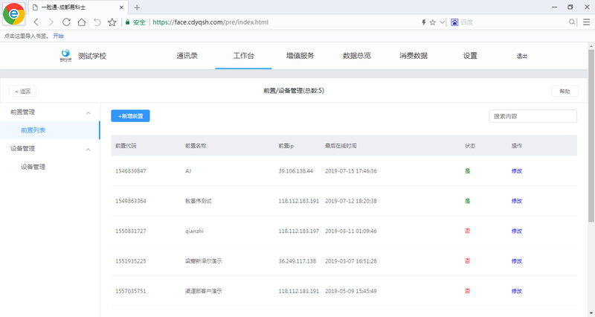This screenshot has width=595, height=317.
Task: Click 修改 link for the AJ row
Action: (517, 171)
